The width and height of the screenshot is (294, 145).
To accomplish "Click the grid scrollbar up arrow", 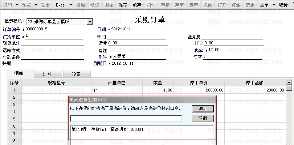I will pyautogui.click(x=289, y=82).
